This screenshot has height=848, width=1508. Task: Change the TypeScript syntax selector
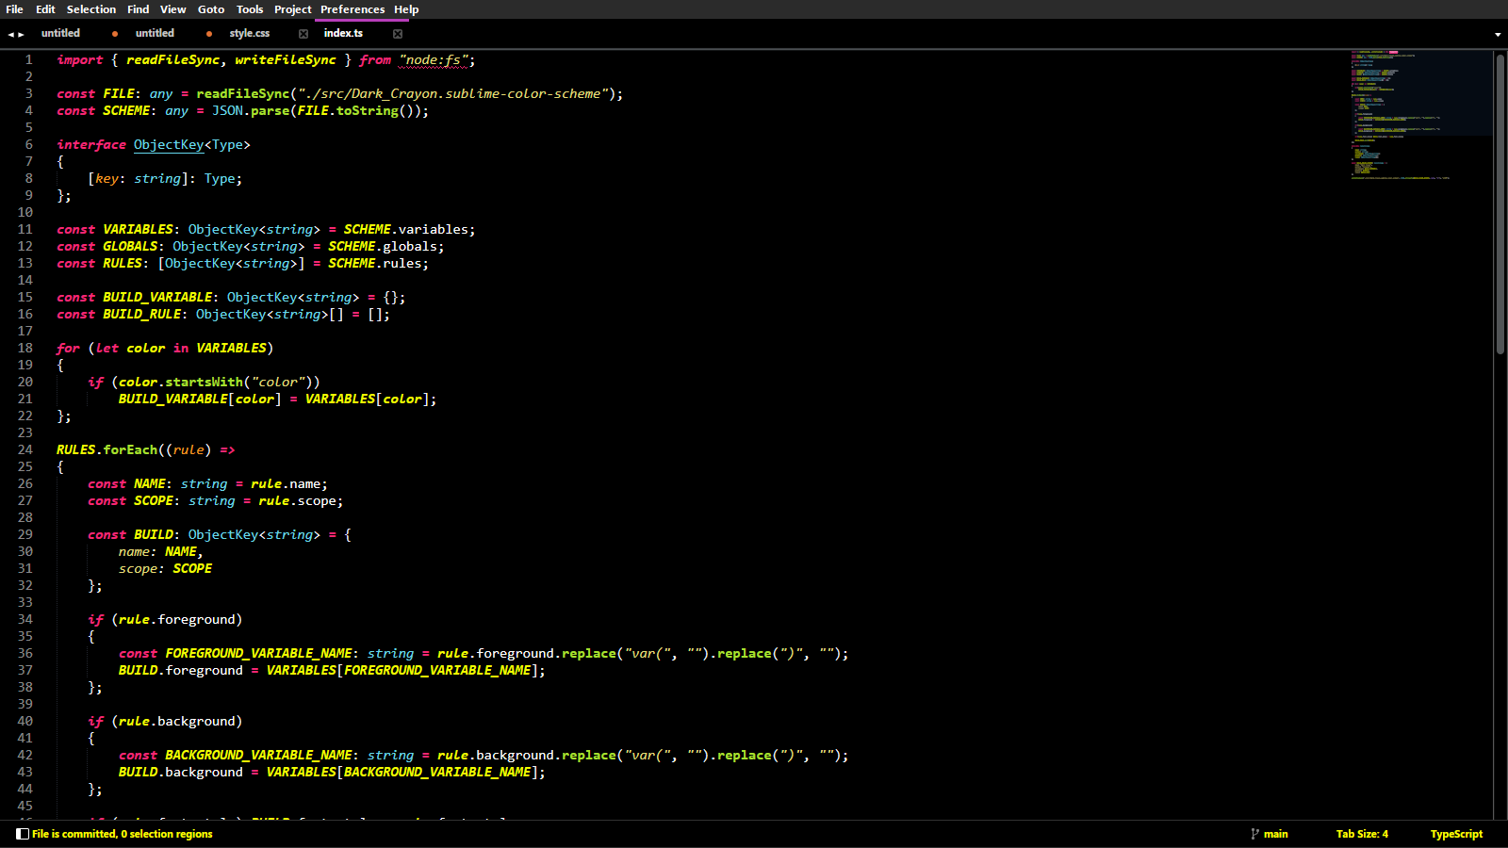(x=1456, y=834)
